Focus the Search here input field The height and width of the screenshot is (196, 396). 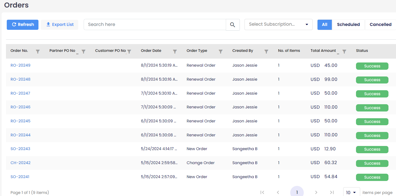click(x=155, y=25)
